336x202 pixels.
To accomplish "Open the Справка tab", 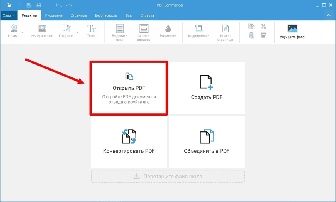I will pyautogui.click(x=147, y=15).
